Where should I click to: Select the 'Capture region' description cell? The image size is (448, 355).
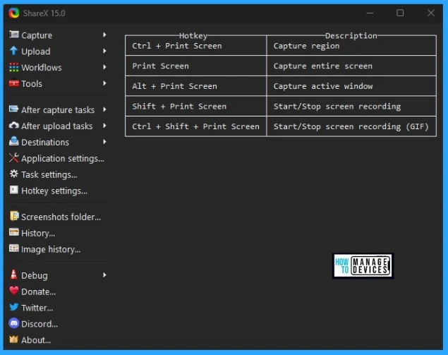tap(351, 46)
